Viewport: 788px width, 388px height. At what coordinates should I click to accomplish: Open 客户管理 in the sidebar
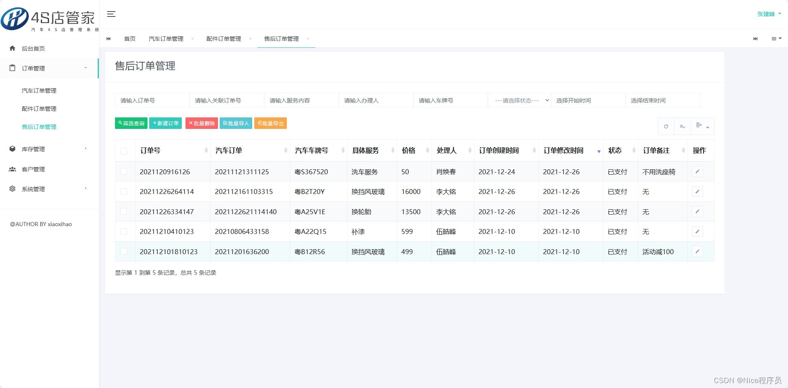click(x=33, y=169)
